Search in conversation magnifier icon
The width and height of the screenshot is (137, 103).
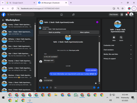pyautogui.click(x=121, y=37)
